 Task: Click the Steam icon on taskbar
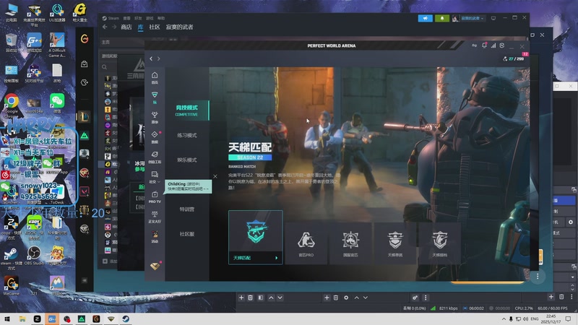pyautogui.click(x=126, y=319)
